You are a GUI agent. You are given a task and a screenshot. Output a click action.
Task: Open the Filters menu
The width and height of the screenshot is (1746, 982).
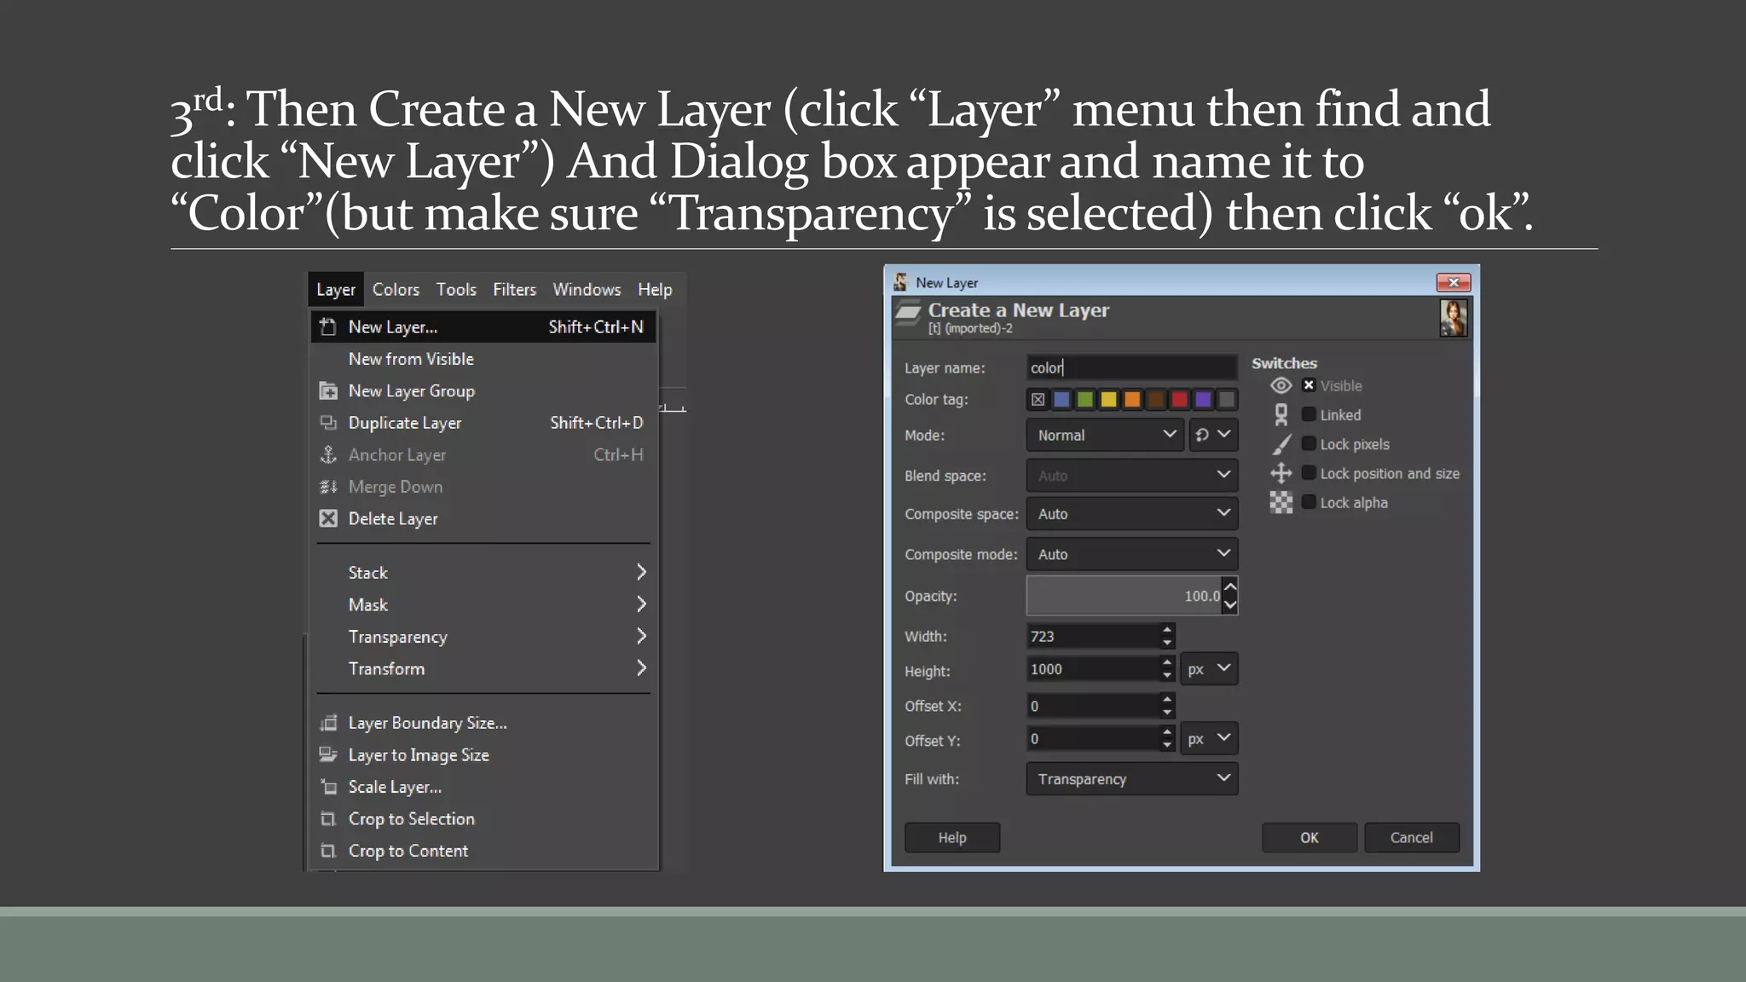[514, 290]
